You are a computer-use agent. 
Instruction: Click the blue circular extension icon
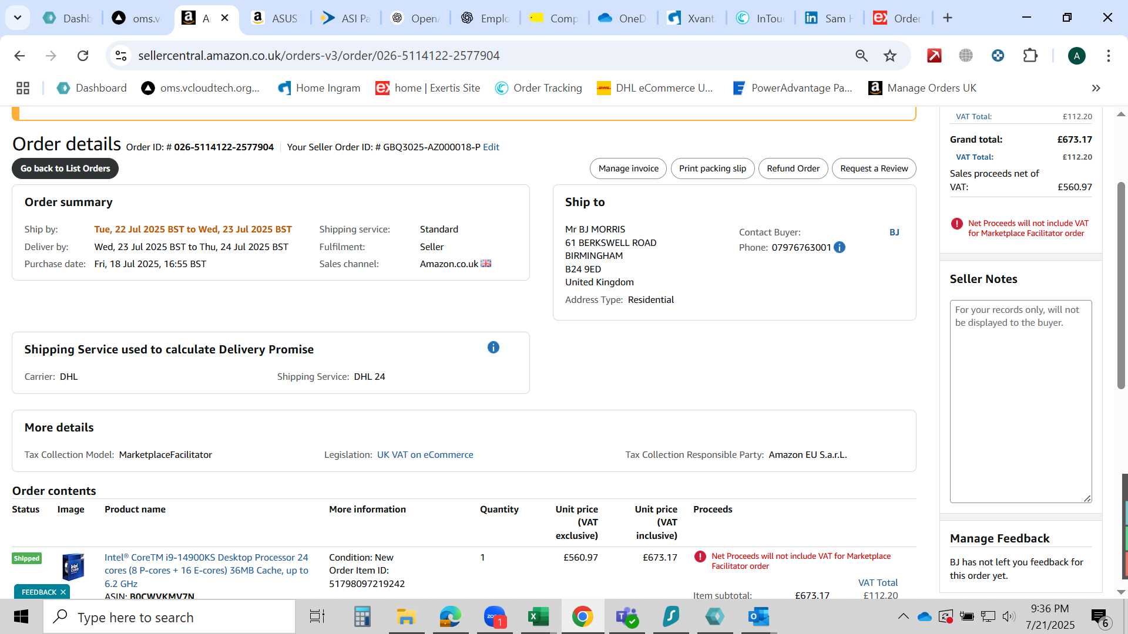point(998,56)
